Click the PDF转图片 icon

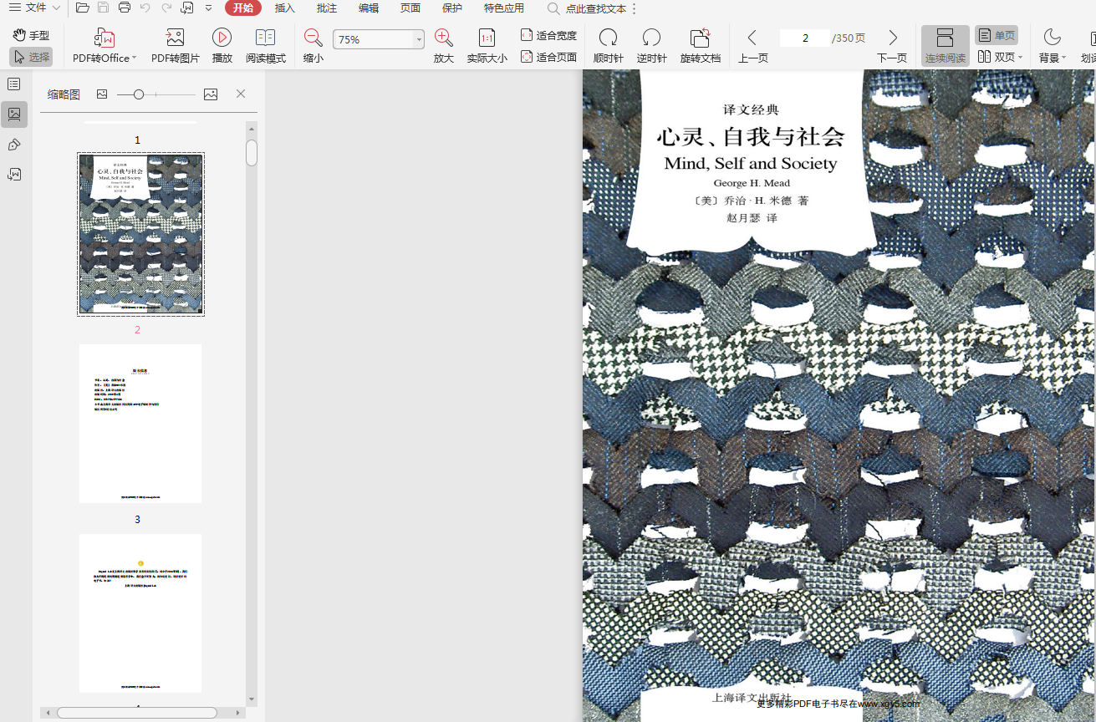point(175,38)
